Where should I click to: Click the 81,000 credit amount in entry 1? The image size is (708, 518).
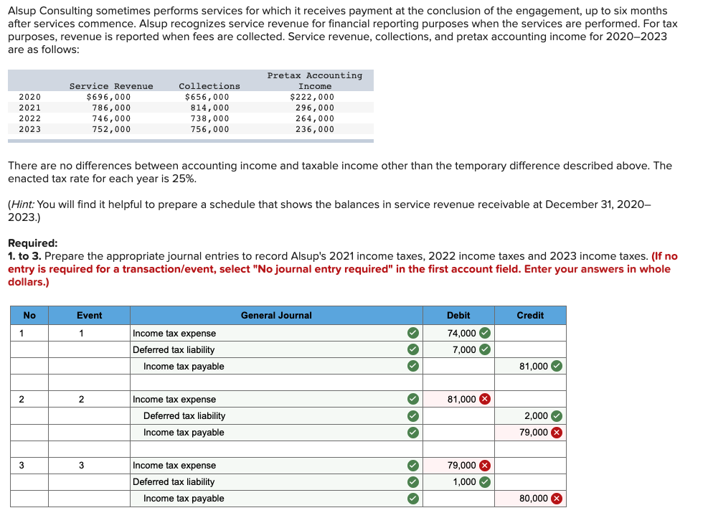click(x=531, y=366)
